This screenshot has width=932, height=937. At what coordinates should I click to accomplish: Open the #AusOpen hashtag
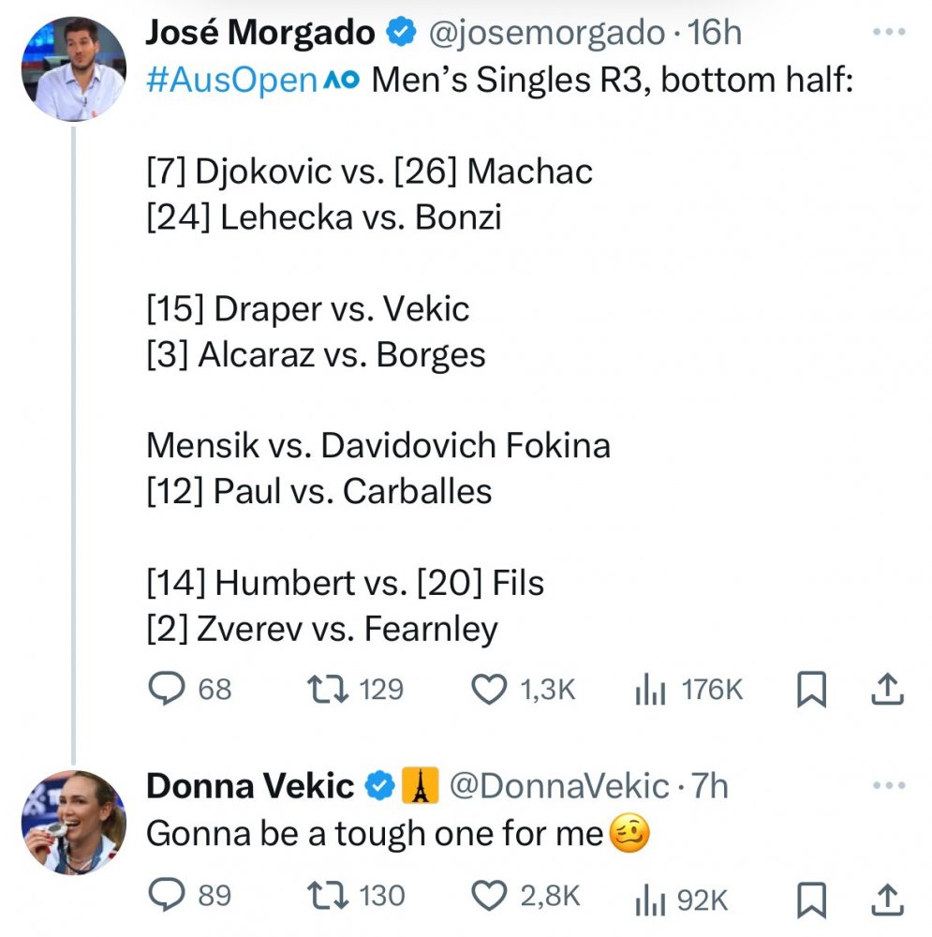(231, 80)
